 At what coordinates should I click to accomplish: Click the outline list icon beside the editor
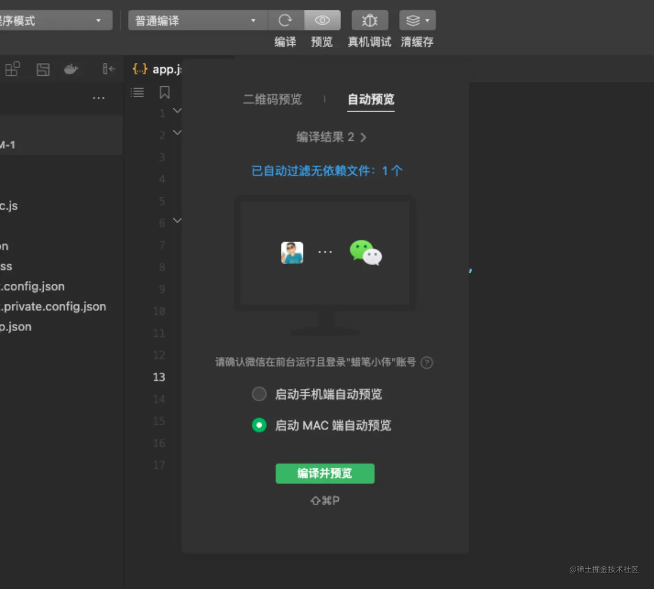137,92
